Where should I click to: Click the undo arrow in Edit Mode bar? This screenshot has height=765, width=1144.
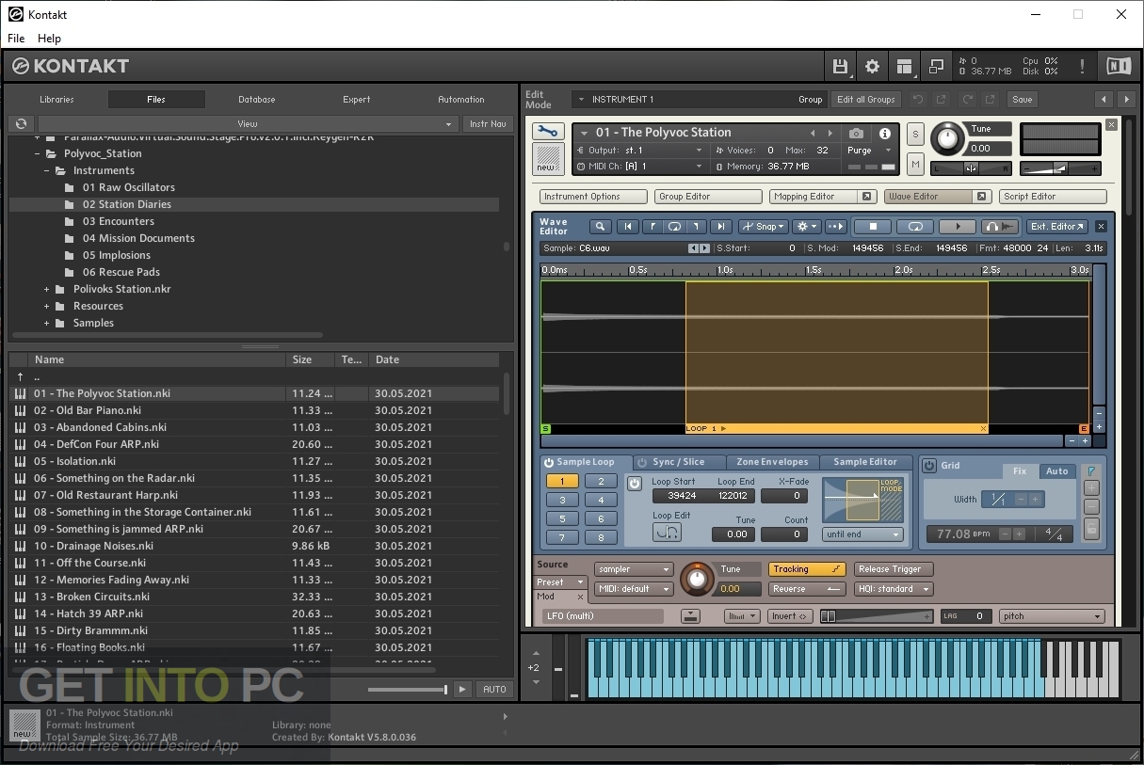(x=917, y=99)
